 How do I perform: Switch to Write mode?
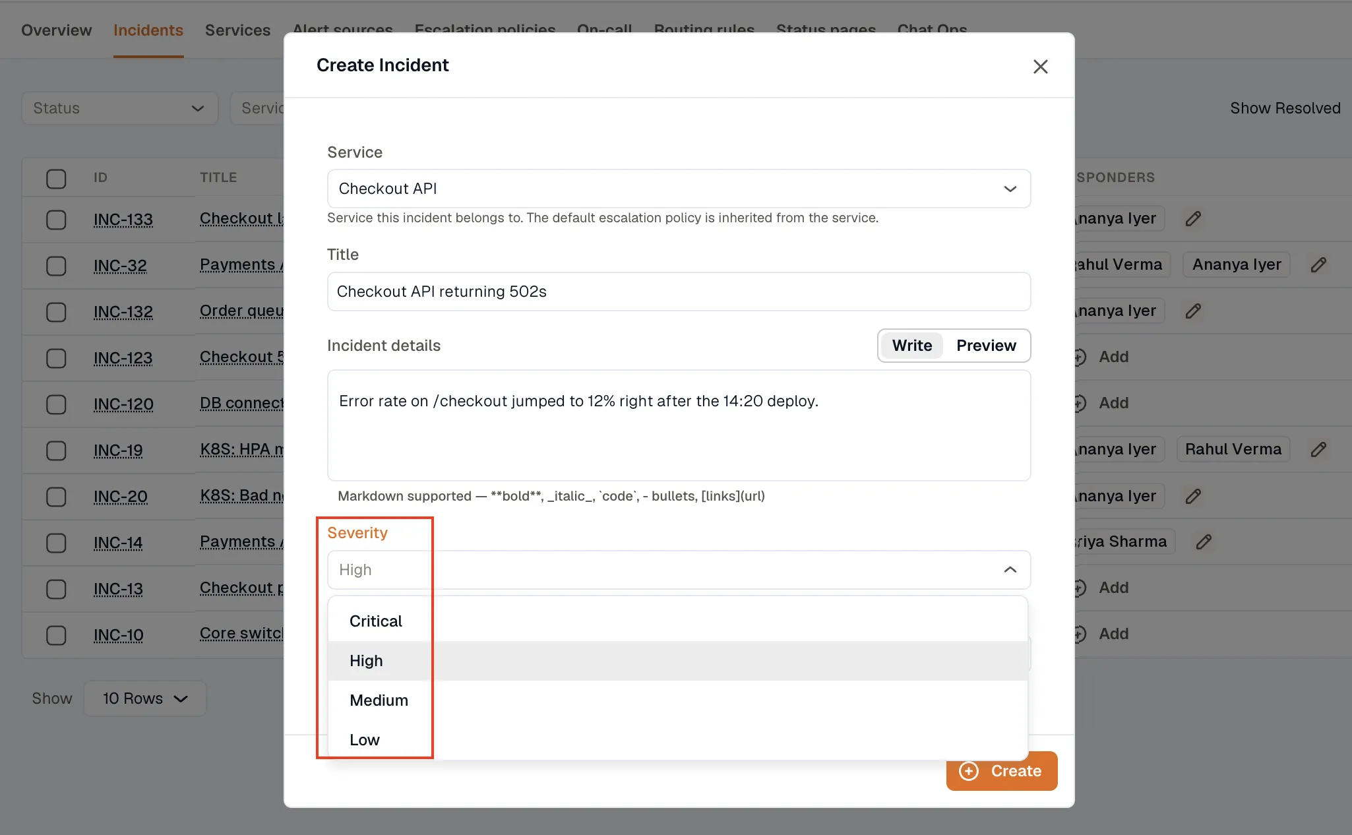[911, 346]
